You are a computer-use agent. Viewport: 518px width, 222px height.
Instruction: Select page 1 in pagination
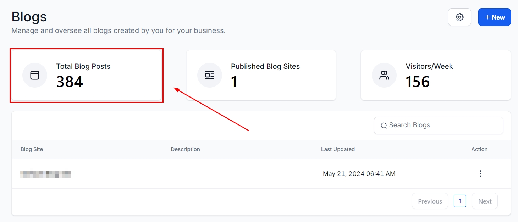[460, 201]
